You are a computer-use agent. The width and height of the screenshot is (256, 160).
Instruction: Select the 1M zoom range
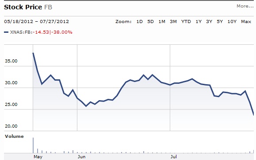(x=162, y=22)
